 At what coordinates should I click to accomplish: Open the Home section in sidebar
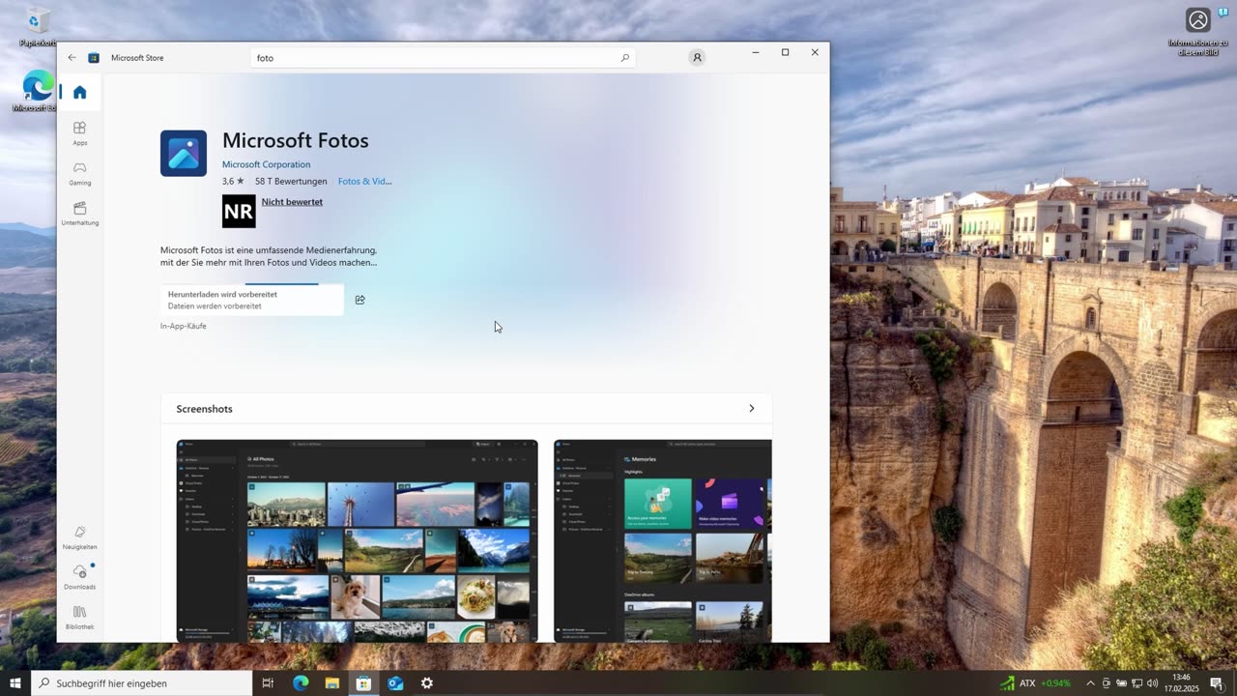coord(79,93)
